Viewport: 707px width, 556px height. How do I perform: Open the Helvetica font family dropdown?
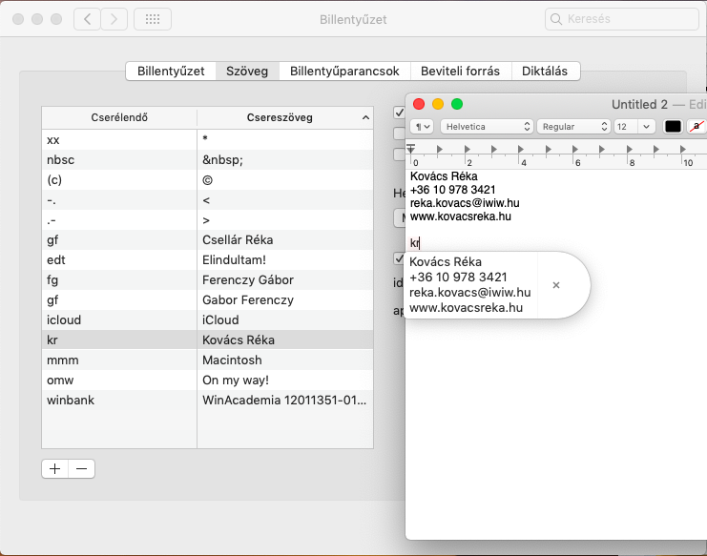(x=487, y=127)
